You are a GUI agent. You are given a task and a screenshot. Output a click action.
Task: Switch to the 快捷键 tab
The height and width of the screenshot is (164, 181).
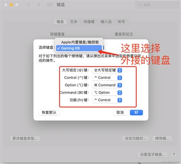click(89, 22)
